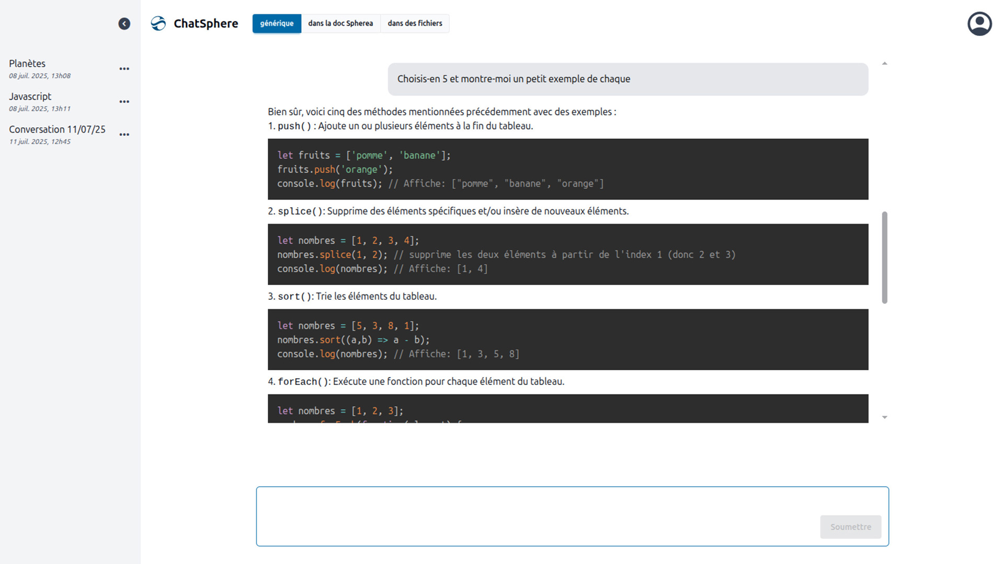This screenshot has height=564, width=1004.
Task: Click the scroll down arrow of chat
Action: [x=885, y=417]
